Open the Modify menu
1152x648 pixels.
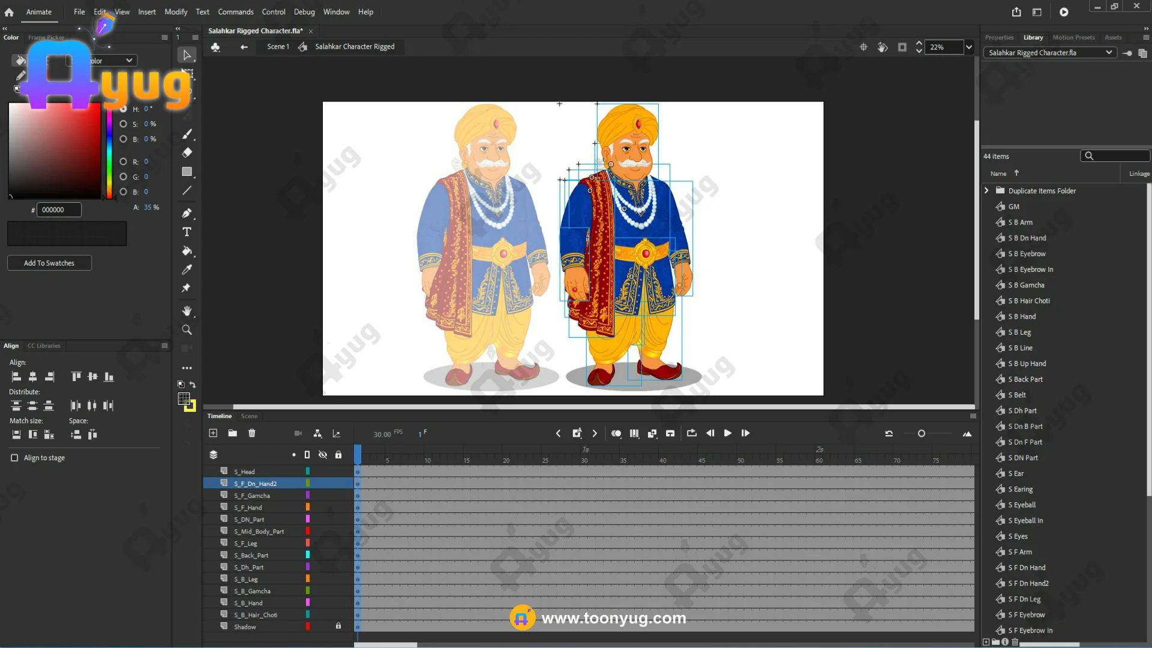click(x=176, y=12)
